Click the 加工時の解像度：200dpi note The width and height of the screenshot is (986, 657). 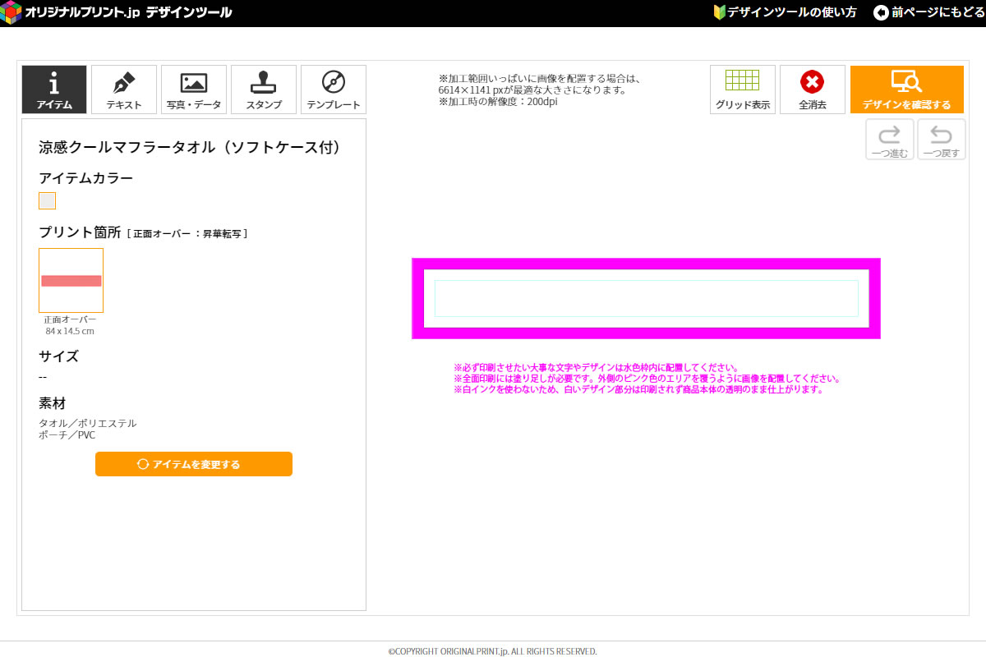pyautogui.click(x=498, y=102)
